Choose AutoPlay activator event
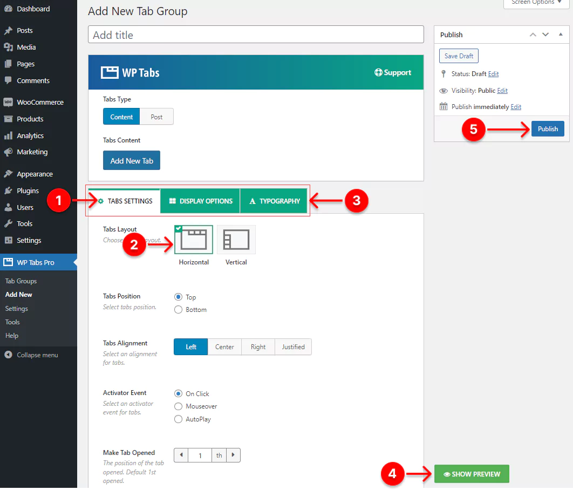The height and width of the screenshot is (490, 573). (179, 419)
